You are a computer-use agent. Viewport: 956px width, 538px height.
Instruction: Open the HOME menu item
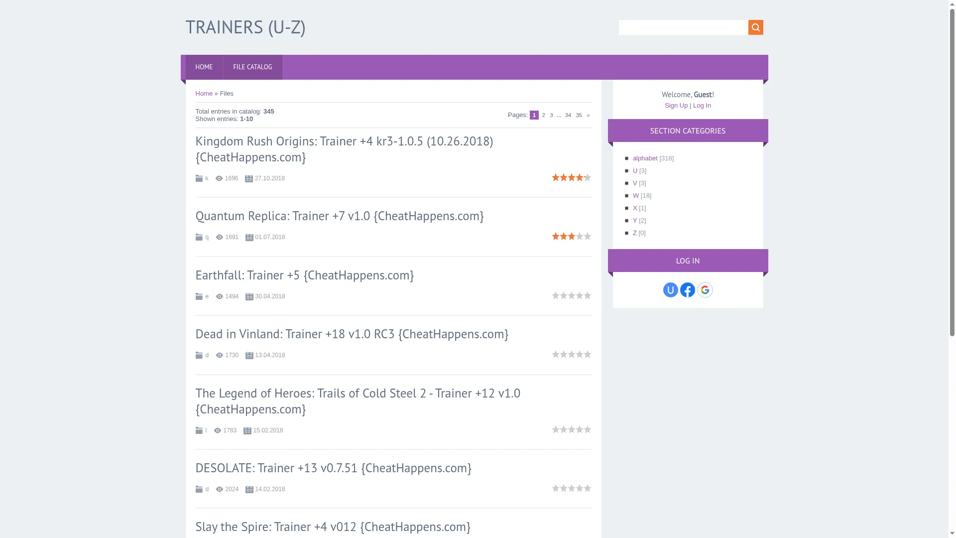(204, 67)
